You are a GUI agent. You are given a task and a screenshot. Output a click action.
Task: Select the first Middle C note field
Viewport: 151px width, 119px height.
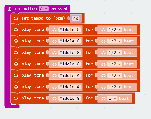point(69,30)
